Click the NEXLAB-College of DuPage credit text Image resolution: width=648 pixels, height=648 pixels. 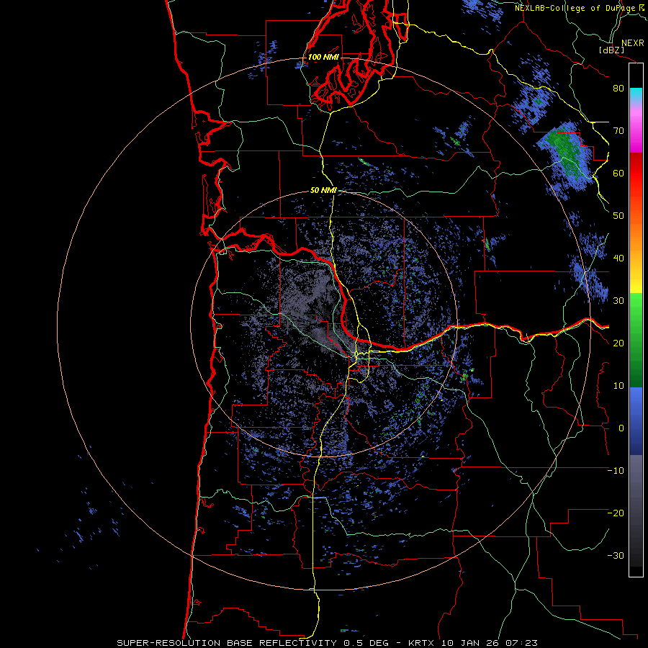tap(580, 8)
